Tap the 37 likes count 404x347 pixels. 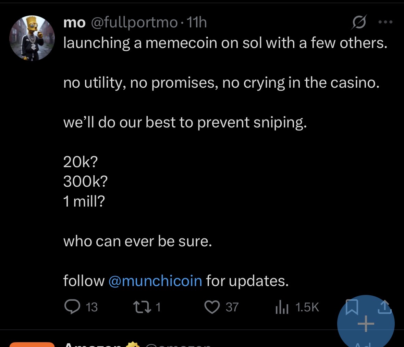tap(232, 307)
